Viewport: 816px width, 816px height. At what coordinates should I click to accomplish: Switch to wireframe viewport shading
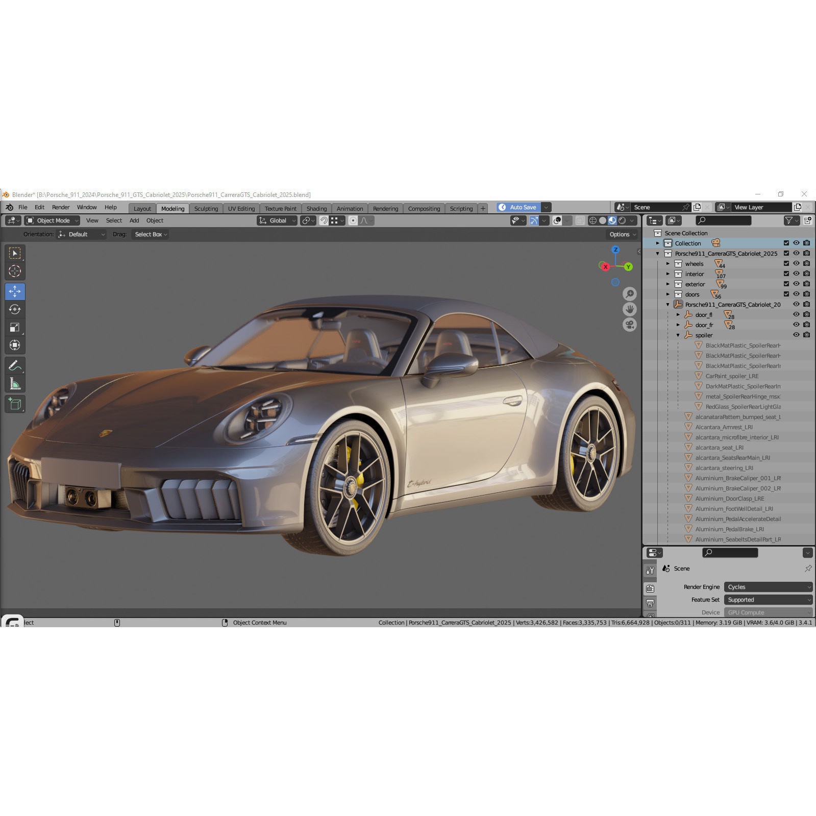(x=592, y=220)
